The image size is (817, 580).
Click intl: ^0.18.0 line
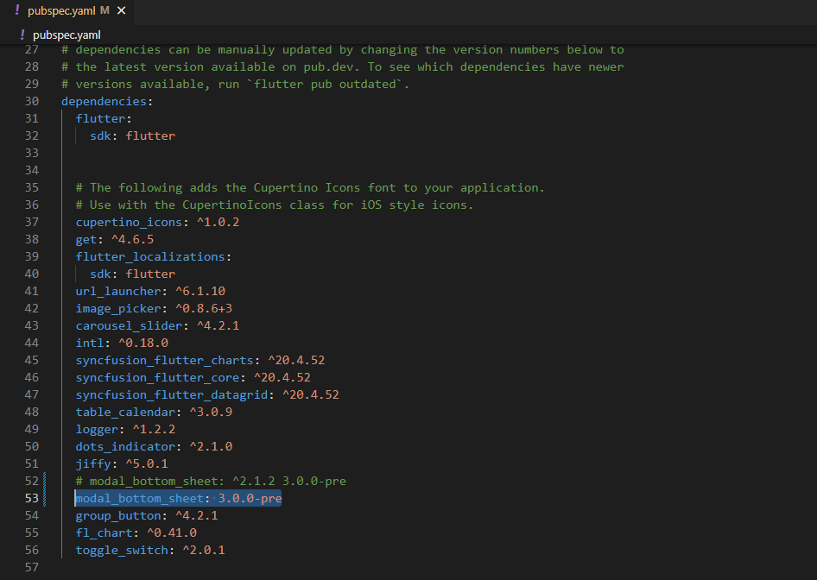tap(122, 344)
